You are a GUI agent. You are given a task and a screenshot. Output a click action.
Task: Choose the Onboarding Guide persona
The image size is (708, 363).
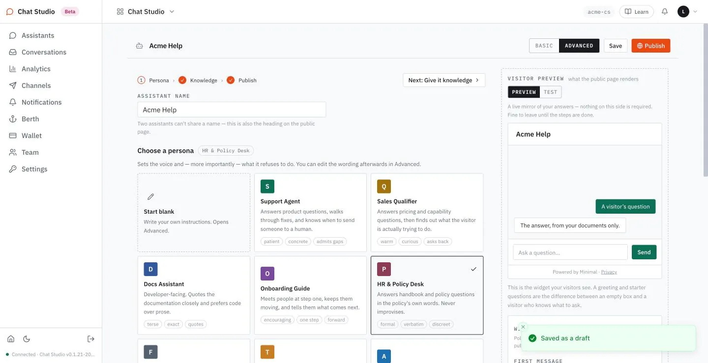pos(310,295)
